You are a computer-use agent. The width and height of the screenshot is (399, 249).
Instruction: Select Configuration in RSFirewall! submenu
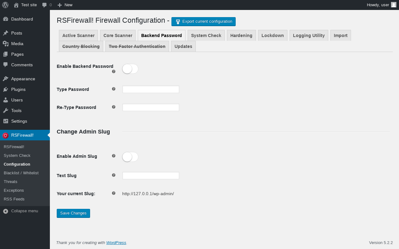(x=25, y=164)
